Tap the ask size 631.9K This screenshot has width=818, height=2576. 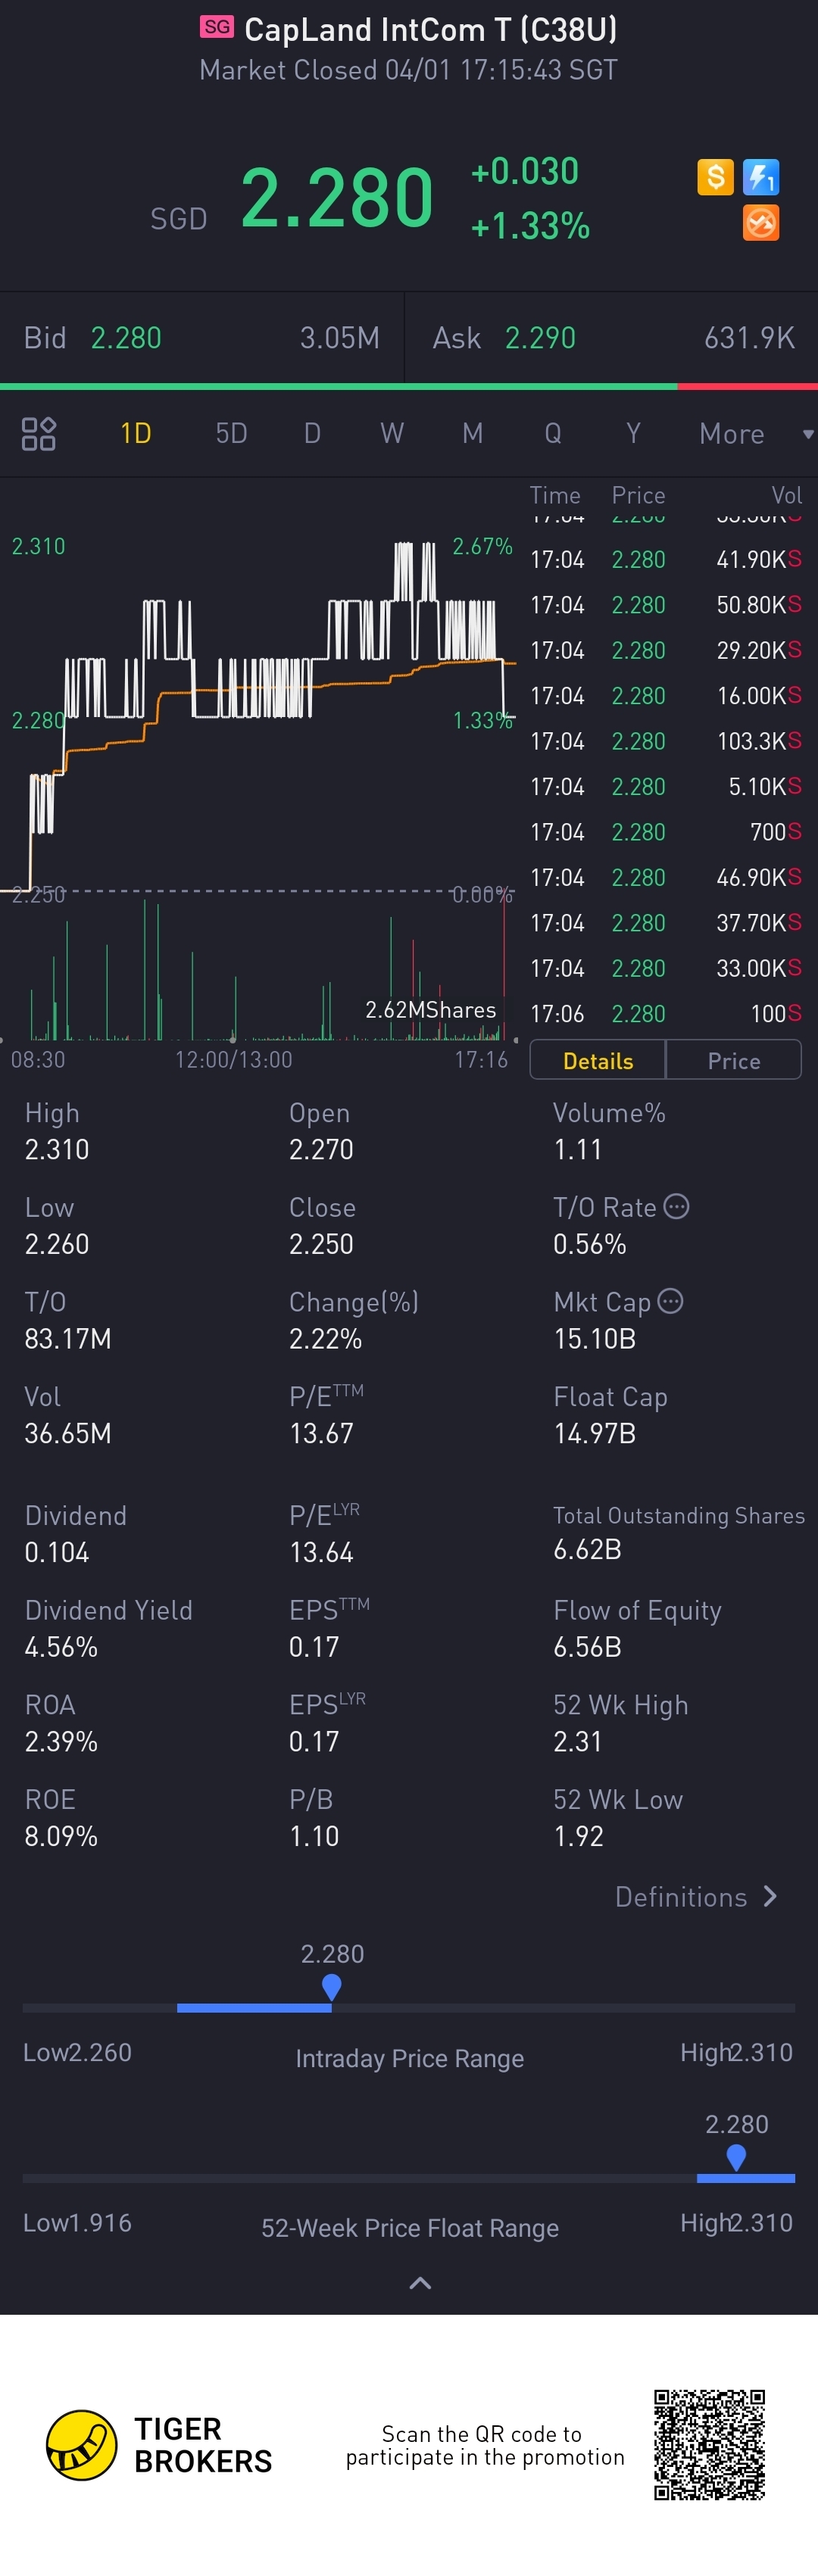pos(750,338)
